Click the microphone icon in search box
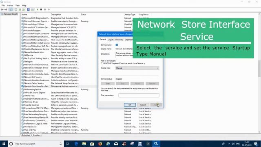The image size is (261, 147). [60, 144]
